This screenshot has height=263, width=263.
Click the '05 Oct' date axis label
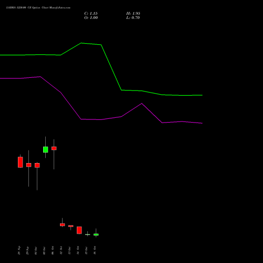[44, 250]
